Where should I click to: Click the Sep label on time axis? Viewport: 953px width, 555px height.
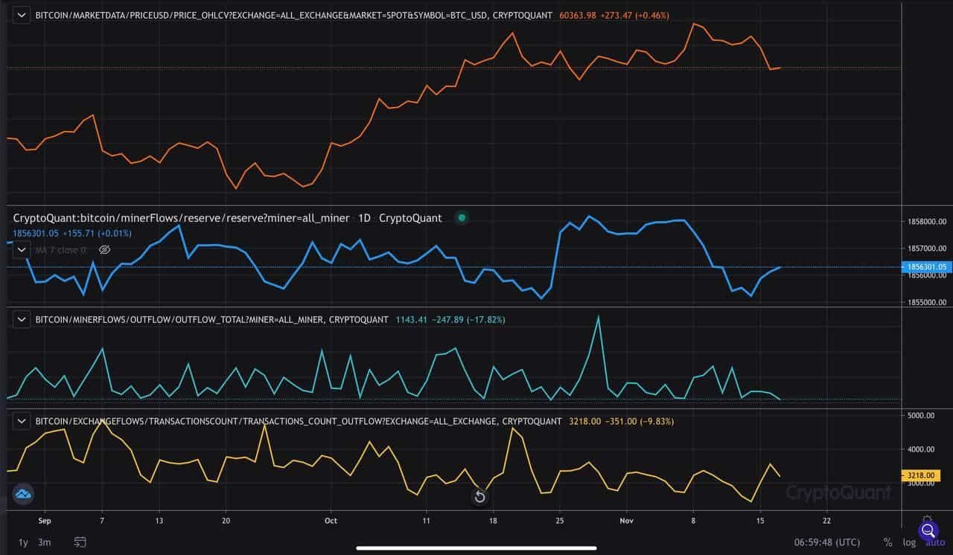44,521
